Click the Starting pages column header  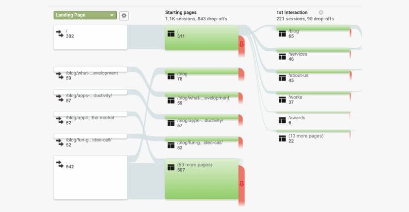coord(182,12)
